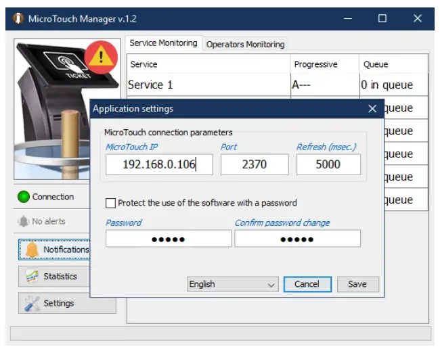Click the tools icon on Settings button
Viewport: 440px width, 351px height.
click(x=32, y=303)
